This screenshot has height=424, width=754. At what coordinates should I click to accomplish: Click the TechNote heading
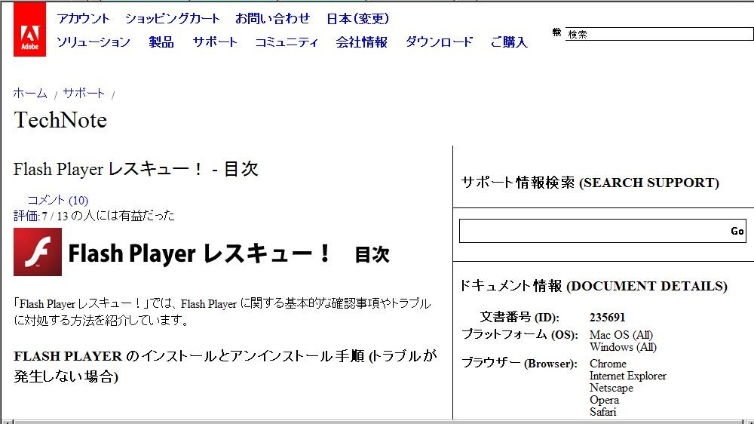coord(60,120)
